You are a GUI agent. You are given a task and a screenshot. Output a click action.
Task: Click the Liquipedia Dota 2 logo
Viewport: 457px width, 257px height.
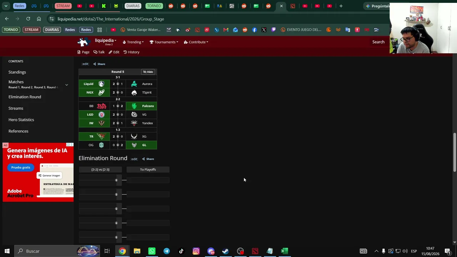pyautogui.click(x=84, y=42)
